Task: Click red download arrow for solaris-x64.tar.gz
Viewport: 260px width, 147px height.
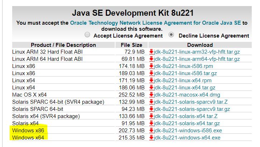Action: (x=151, y=123)
